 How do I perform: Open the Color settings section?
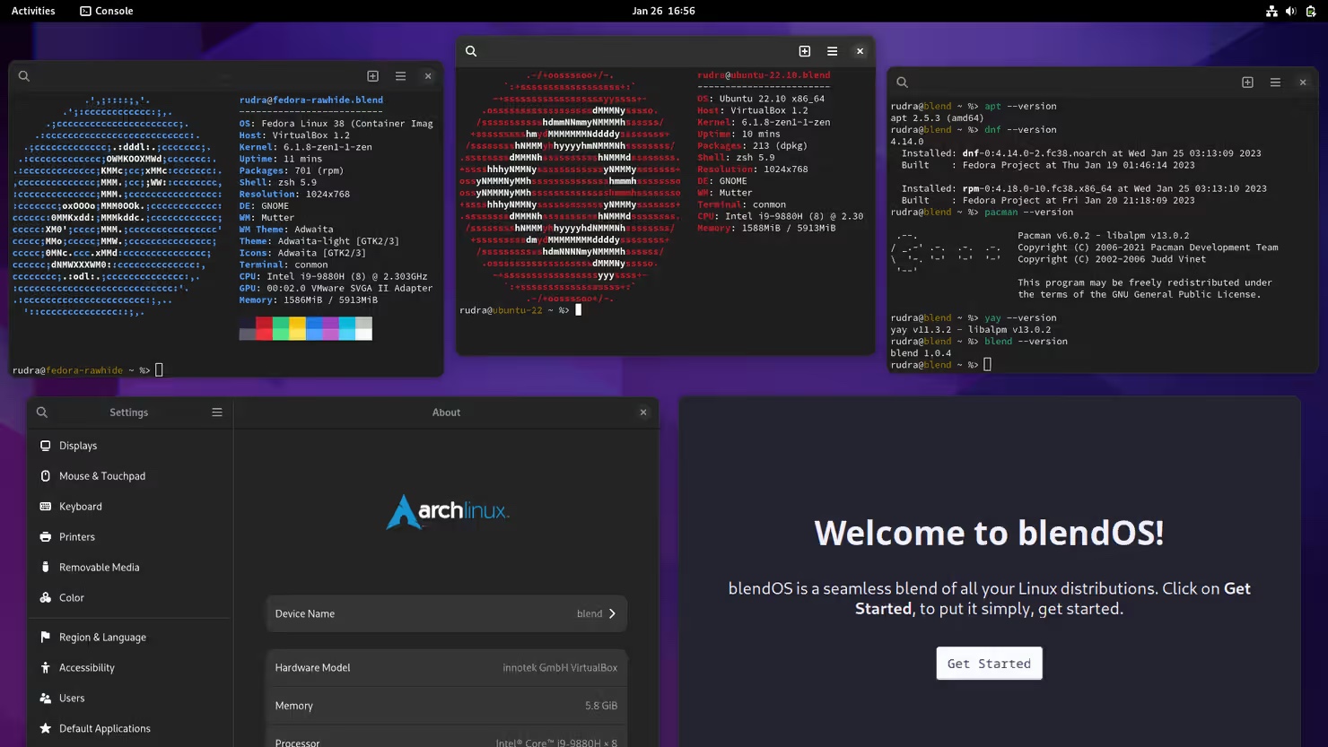[x=69, y=597]
